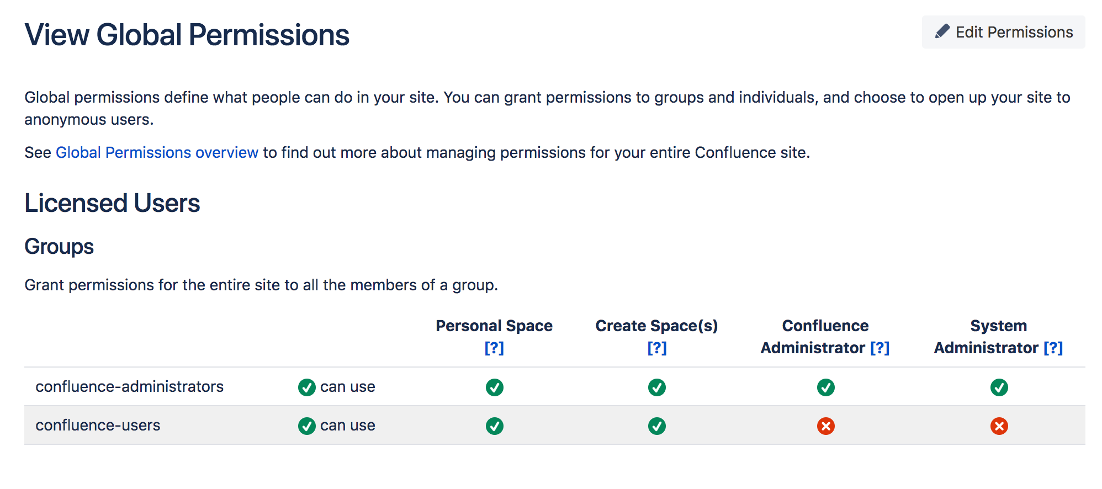Click Personal Space checkmark for confluence-administrators
The image size is (1102, 489).
coord(494,387)
